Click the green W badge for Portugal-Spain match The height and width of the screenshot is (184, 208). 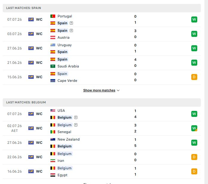pyautogui.click(x=194, y=19)
